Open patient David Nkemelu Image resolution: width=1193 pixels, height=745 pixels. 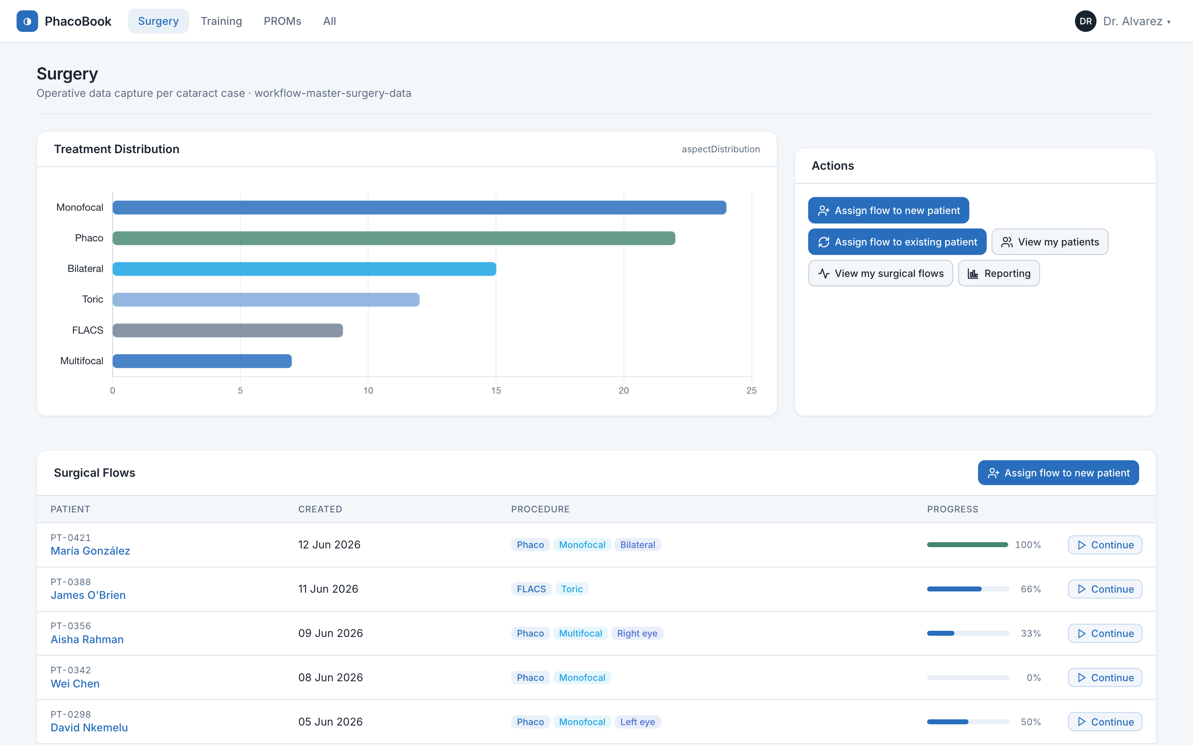89,728
